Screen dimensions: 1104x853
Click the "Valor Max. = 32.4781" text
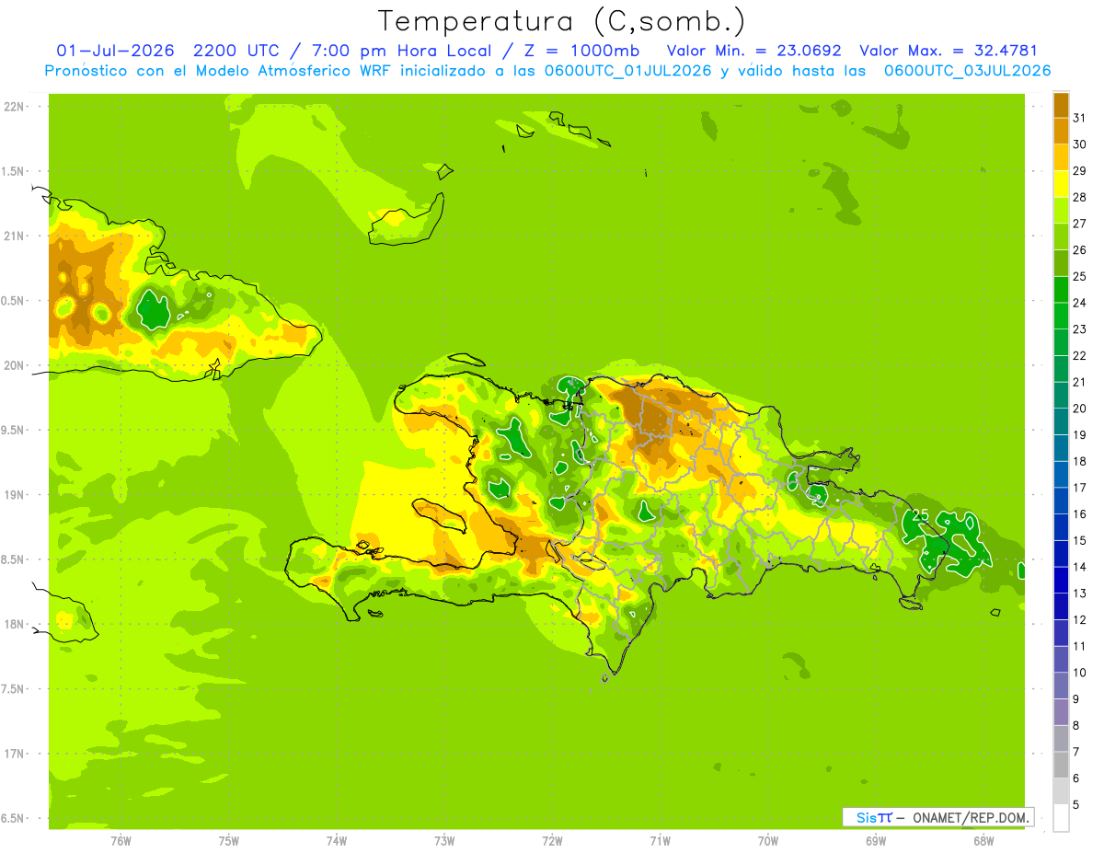[x=949, y=51]
